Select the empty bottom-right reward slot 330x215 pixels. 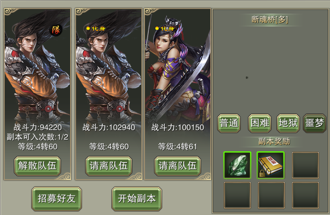306,195
